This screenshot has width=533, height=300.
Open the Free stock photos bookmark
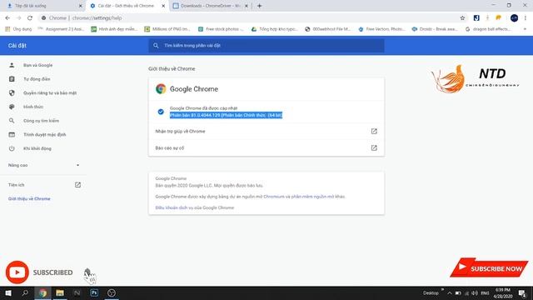pos(221,29)
